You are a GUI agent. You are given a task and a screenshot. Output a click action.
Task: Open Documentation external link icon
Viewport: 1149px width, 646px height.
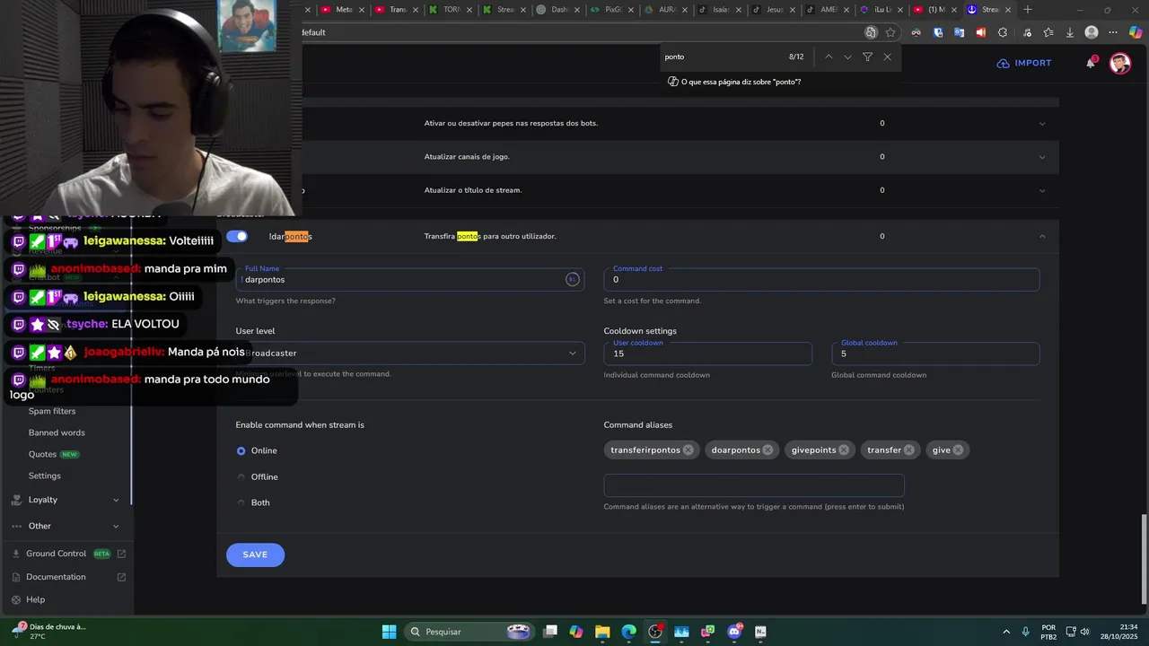pos(121,577)
